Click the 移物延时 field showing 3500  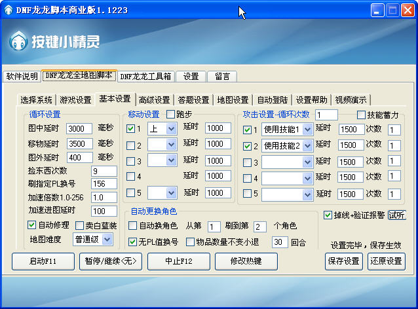[x=79, y=144]
